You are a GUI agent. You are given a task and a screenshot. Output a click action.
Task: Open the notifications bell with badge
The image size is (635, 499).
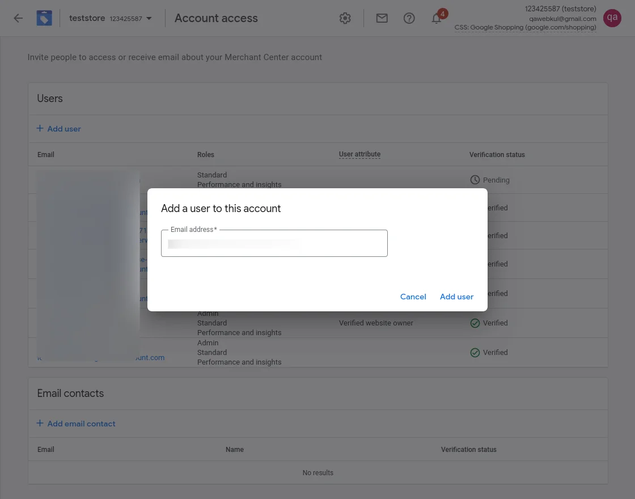[437, 18]
